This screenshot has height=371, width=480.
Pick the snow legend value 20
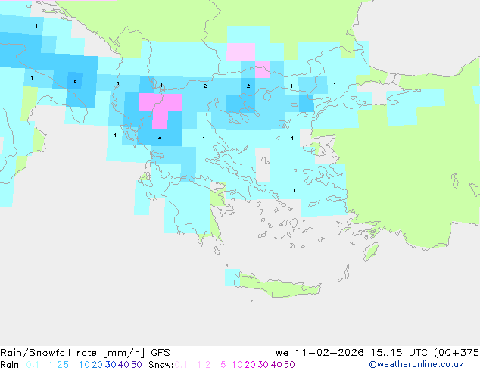(x=250, y=365)
